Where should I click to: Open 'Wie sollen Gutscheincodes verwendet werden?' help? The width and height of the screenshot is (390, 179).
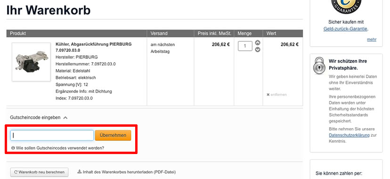coord(60,148)
